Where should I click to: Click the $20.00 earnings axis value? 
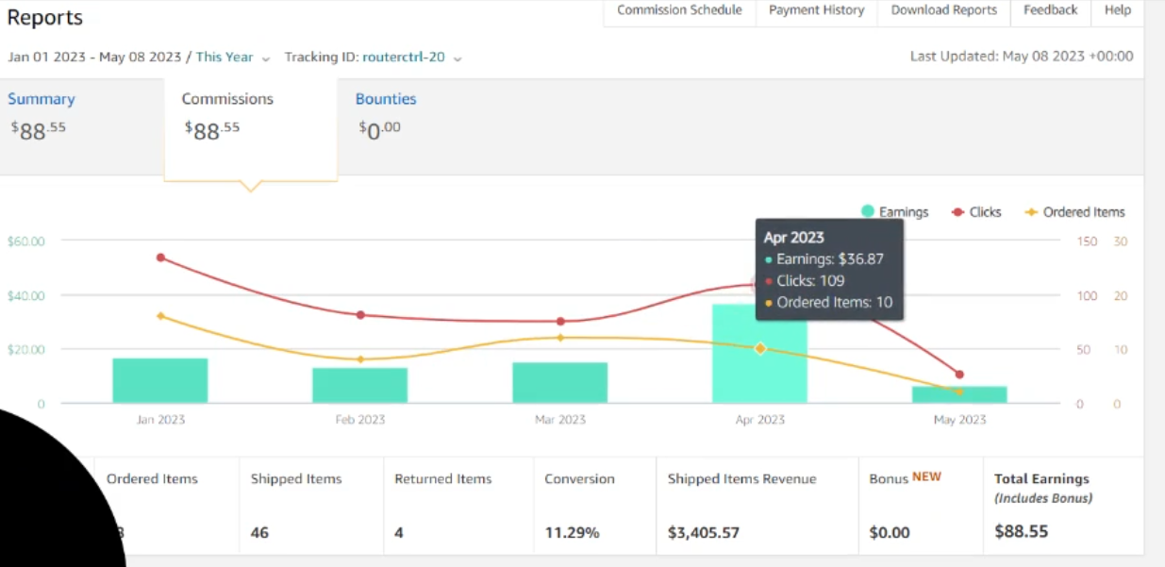click(x=26, y=349)
